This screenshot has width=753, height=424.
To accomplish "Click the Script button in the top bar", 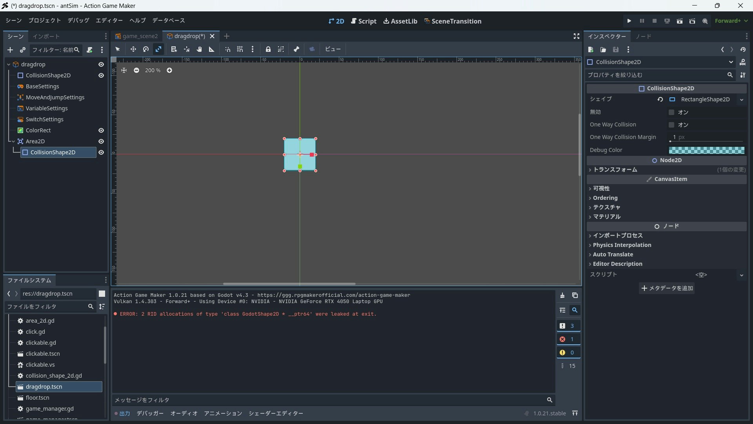I will tap(364, 21).
